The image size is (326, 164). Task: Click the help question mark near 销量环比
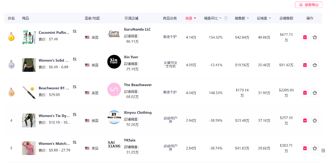click(226, 18)
